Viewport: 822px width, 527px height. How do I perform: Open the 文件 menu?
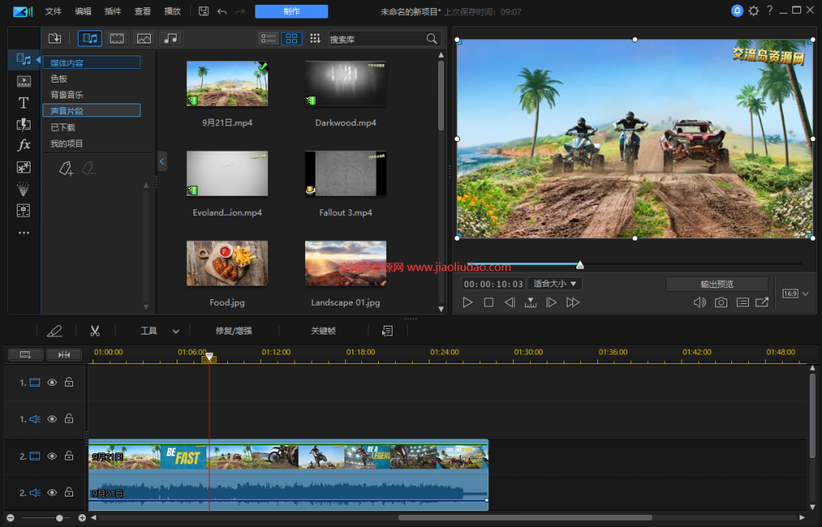[53, 11]
